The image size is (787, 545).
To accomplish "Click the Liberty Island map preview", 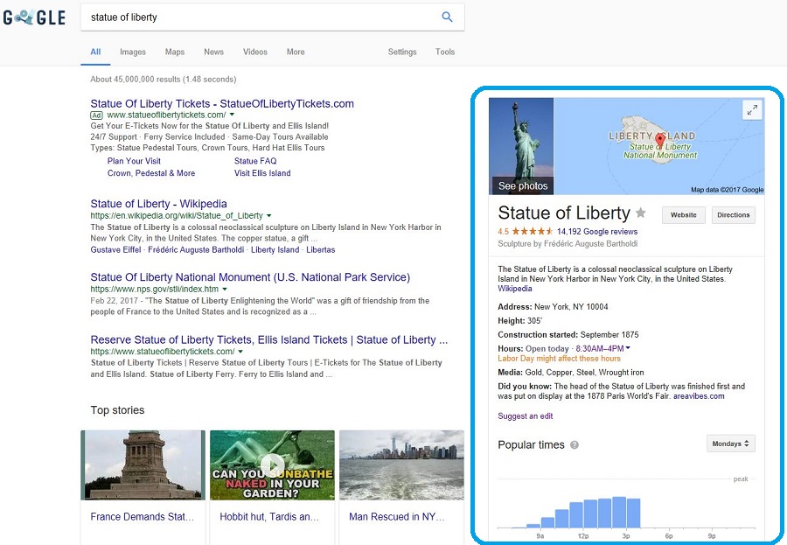I will click(659, 146).
